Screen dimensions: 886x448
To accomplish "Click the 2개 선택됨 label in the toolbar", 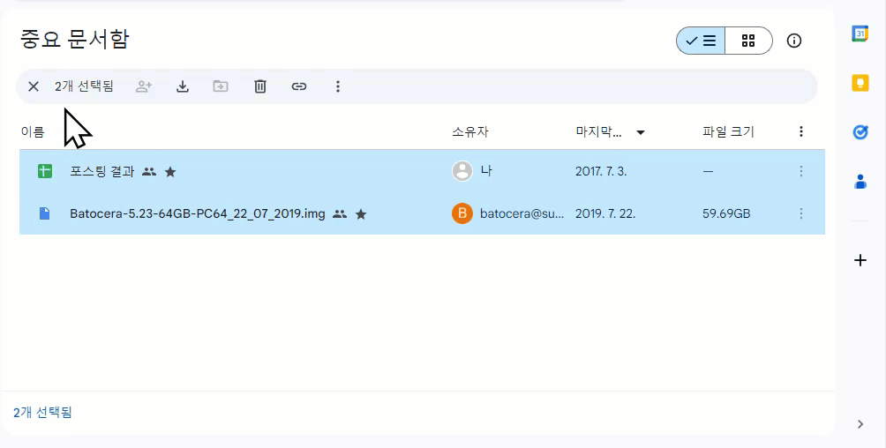I will pyautogui.click(x=84, y=86).
